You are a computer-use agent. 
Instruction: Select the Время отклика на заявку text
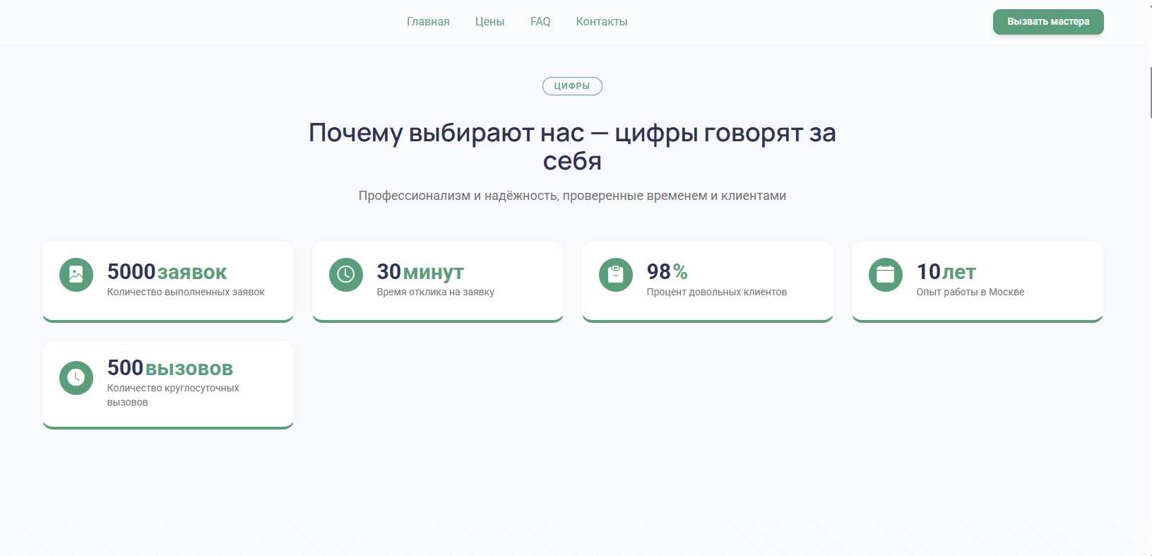click(435, 292)
